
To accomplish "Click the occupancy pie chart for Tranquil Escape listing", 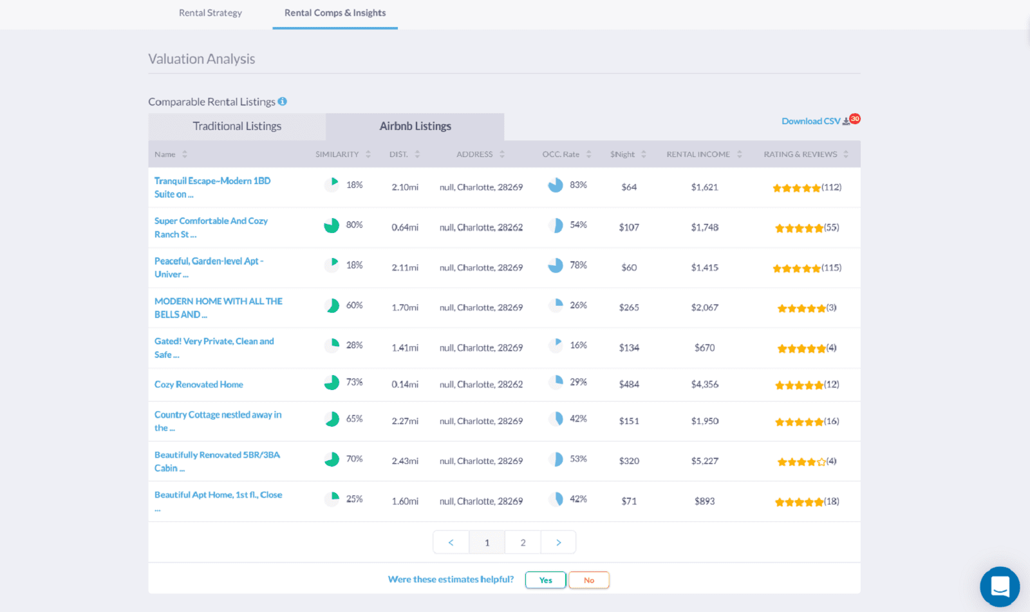I will (555, 185).
